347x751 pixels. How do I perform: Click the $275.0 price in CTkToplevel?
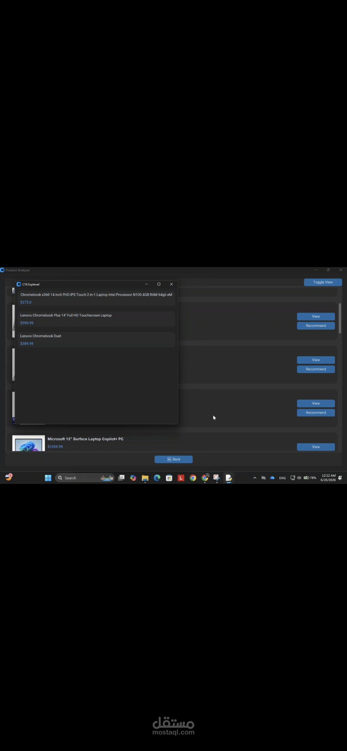26,302
